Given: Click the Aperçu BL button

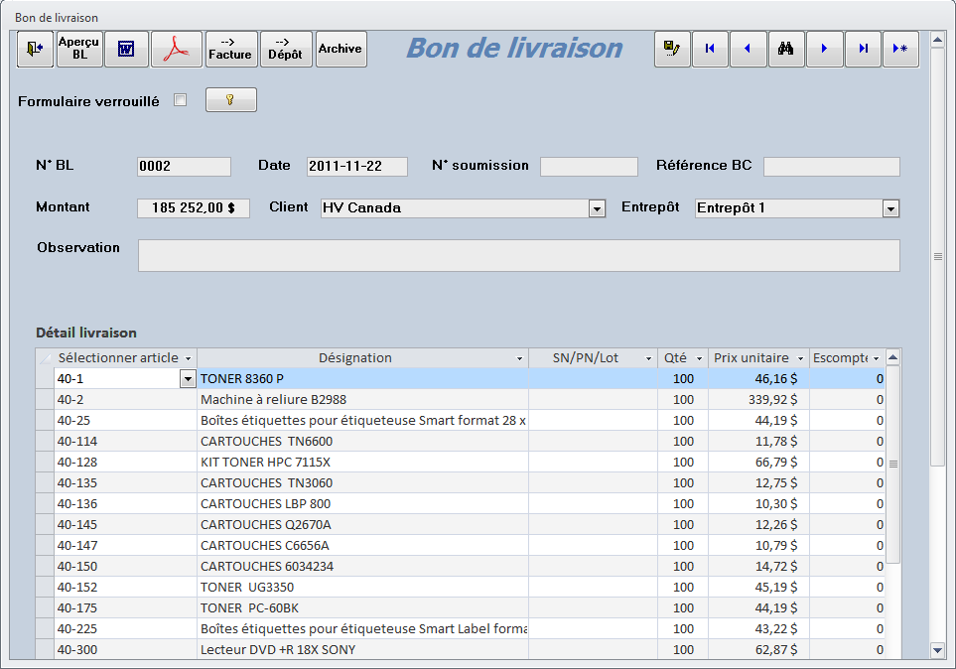Looking at the screenshot, I should [80, 49].
